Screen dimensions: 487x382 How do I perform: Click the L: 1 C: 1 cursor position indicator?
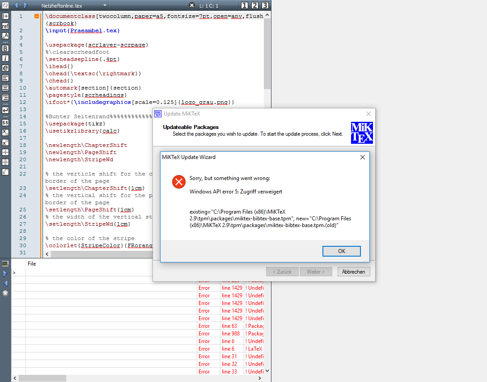pos(209,6)
